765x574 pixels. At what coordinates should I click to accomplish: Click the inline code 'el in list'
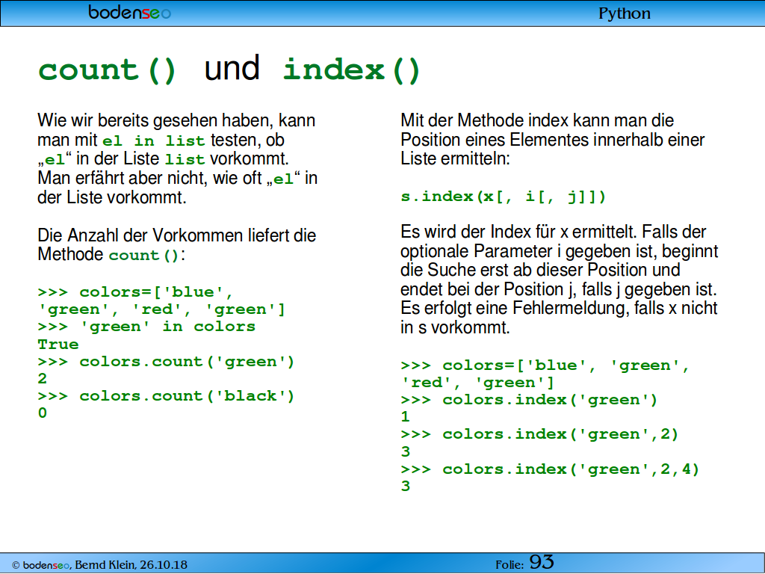click(154, 141)
